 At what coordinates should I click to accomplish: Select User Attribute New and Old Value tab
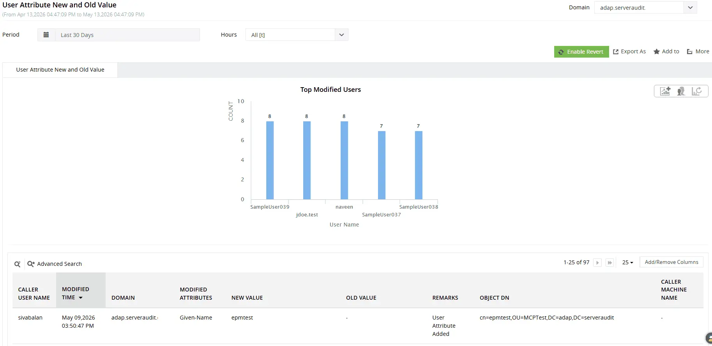click(x=60, y=70)
